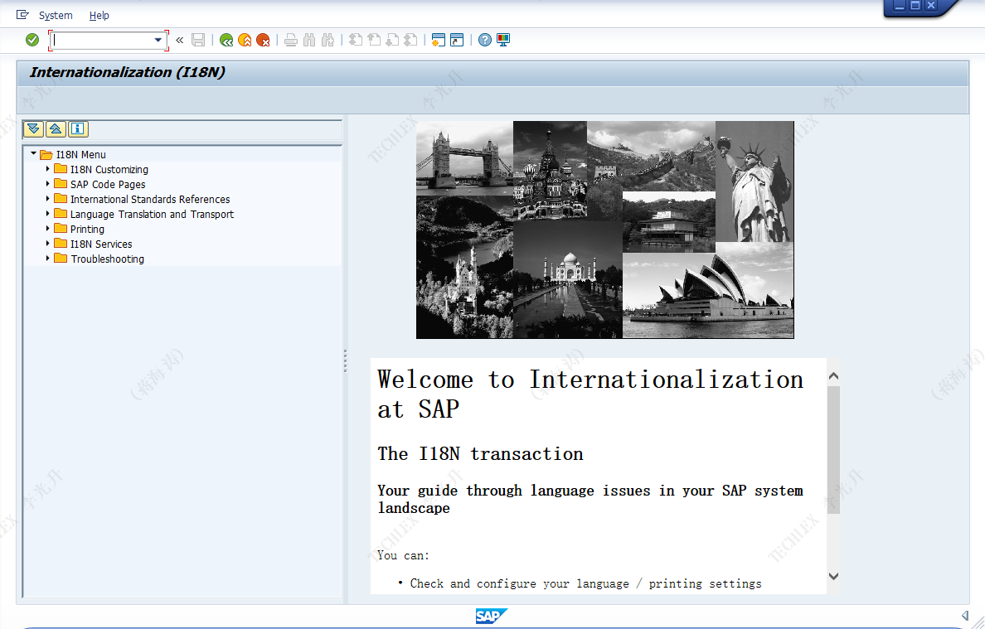
Task: Click the Print icon
Action: pos(291,40)
